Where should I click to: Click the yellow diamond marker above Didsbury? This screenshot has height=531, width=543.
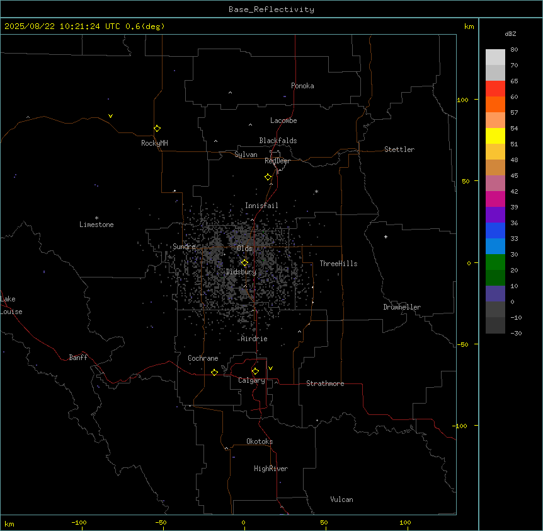[244, 263]
